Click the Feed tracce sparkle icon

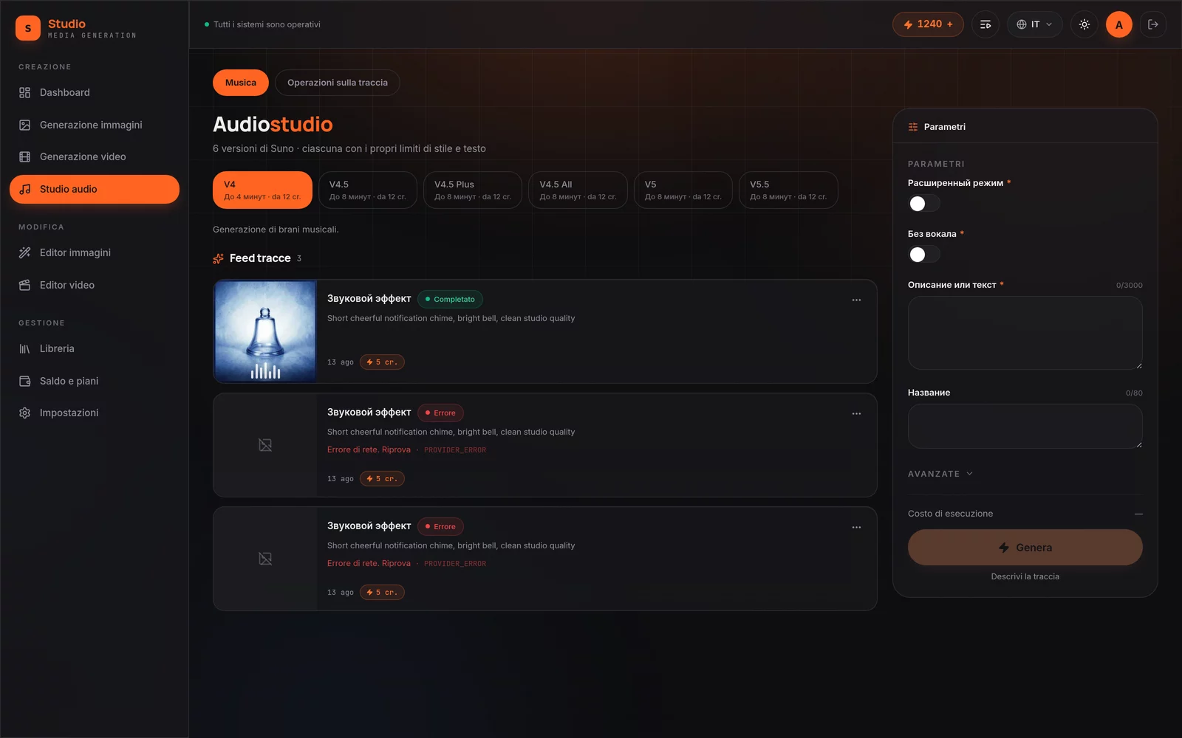pyautogui.click(x=218, y=258)
